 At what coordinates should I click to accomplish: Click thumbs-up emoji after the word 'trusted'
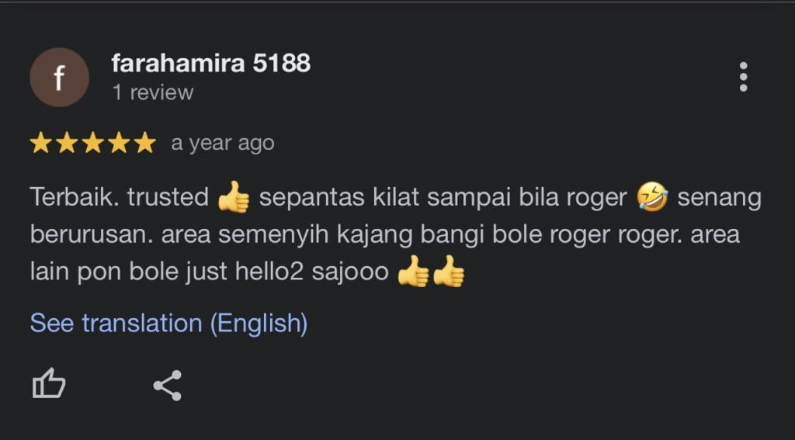[234, 198]
